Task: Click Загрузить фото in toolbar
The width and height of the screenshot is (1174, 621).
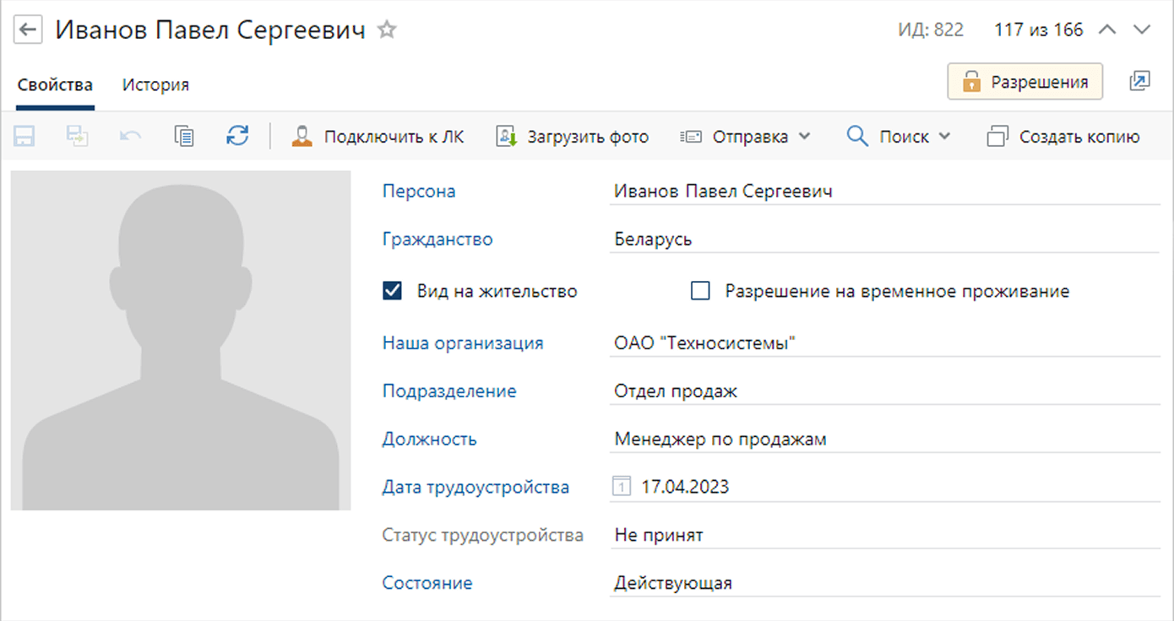Action: tap(572, 137)
